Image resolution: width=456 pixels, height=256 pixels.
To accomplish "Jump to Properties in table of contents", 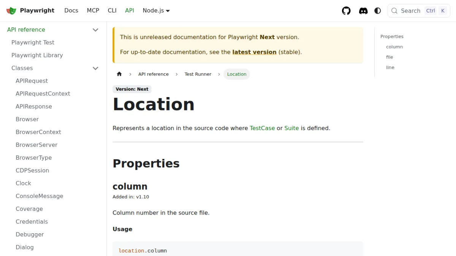I will point(392,36).
